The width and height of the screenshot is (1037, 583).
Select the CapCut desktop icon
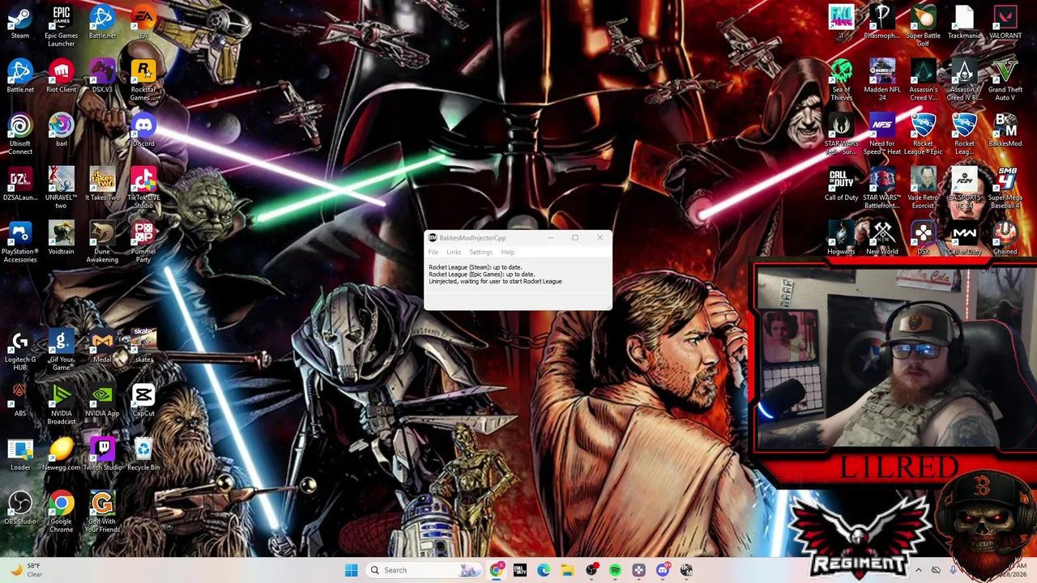tap(143, 400)
